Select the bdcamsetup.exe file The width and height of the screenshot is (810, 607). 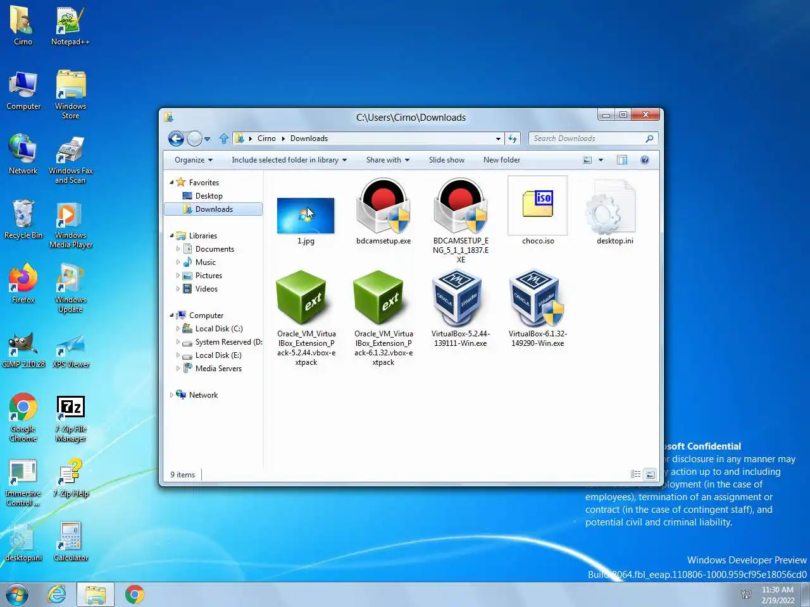coord(383,212)
